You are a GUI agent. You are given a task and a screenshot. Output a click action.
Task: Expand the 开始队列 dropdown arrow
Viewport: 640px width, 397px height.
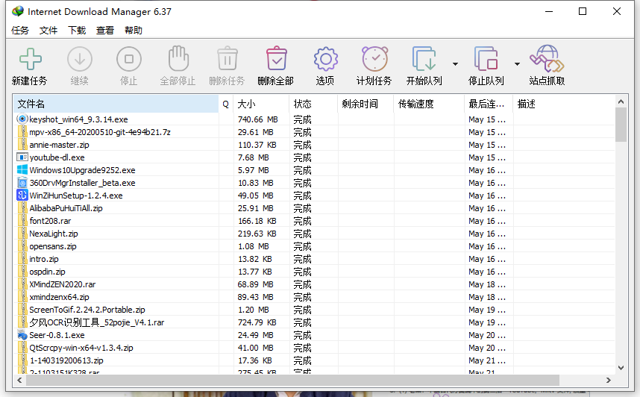pyautogui.click(x=455, y=63)
